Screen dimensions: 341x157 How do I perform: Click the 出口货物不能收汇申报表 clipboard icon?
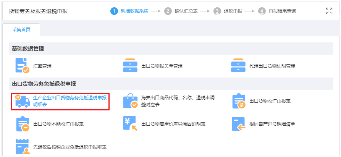coord(22,124)
